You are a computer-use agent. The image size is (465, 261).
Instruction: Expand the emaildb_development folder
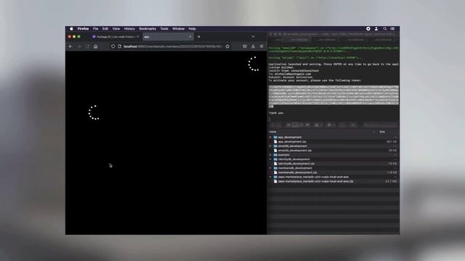[270, 146]
